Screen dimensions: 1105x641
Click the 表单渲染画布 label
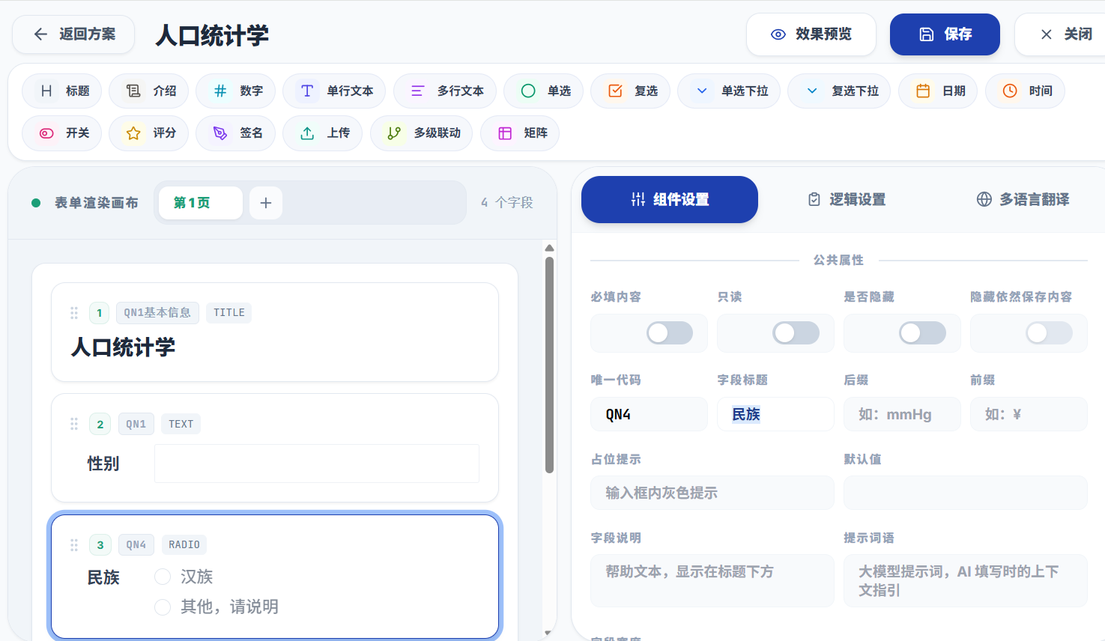click(x=97, y=203)
